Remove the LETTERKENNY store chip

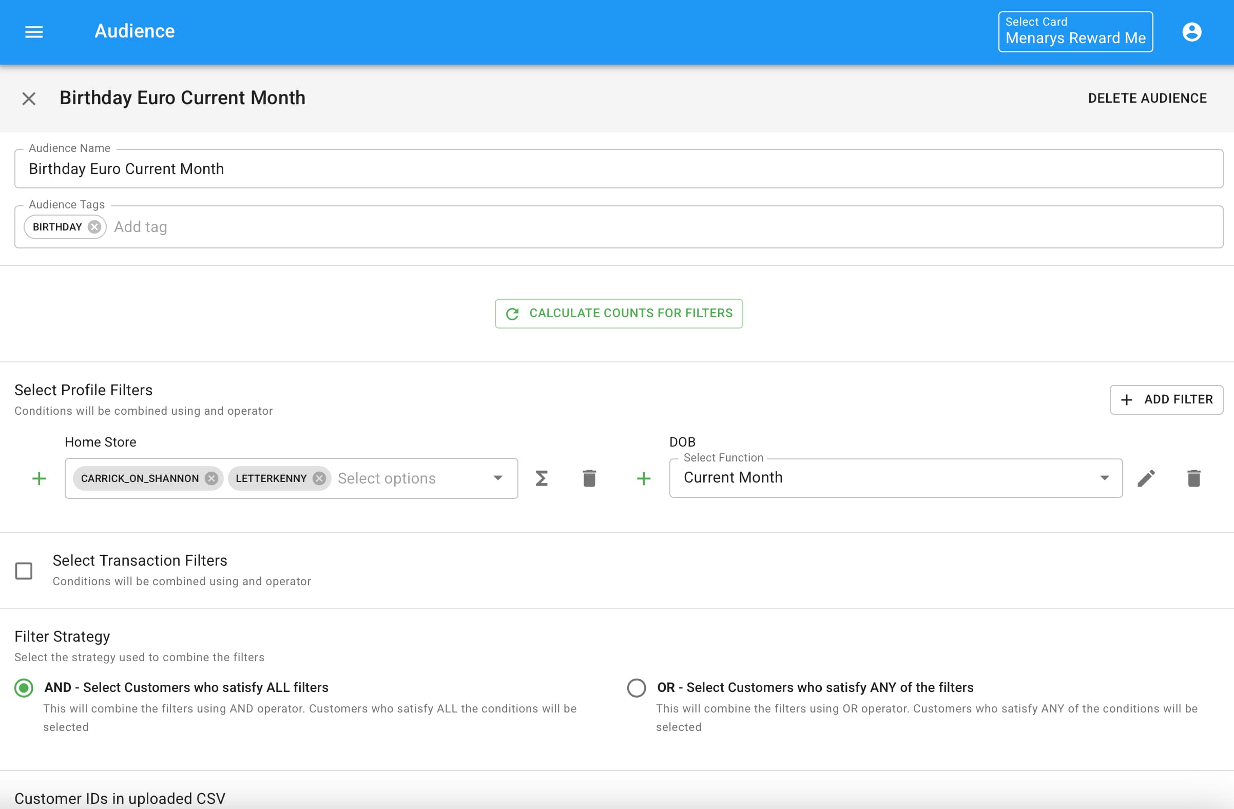[319, 478]
